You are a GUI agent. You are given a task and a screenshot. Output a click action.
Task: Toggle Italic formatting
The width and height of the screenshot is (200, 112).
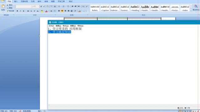point(20,11)
